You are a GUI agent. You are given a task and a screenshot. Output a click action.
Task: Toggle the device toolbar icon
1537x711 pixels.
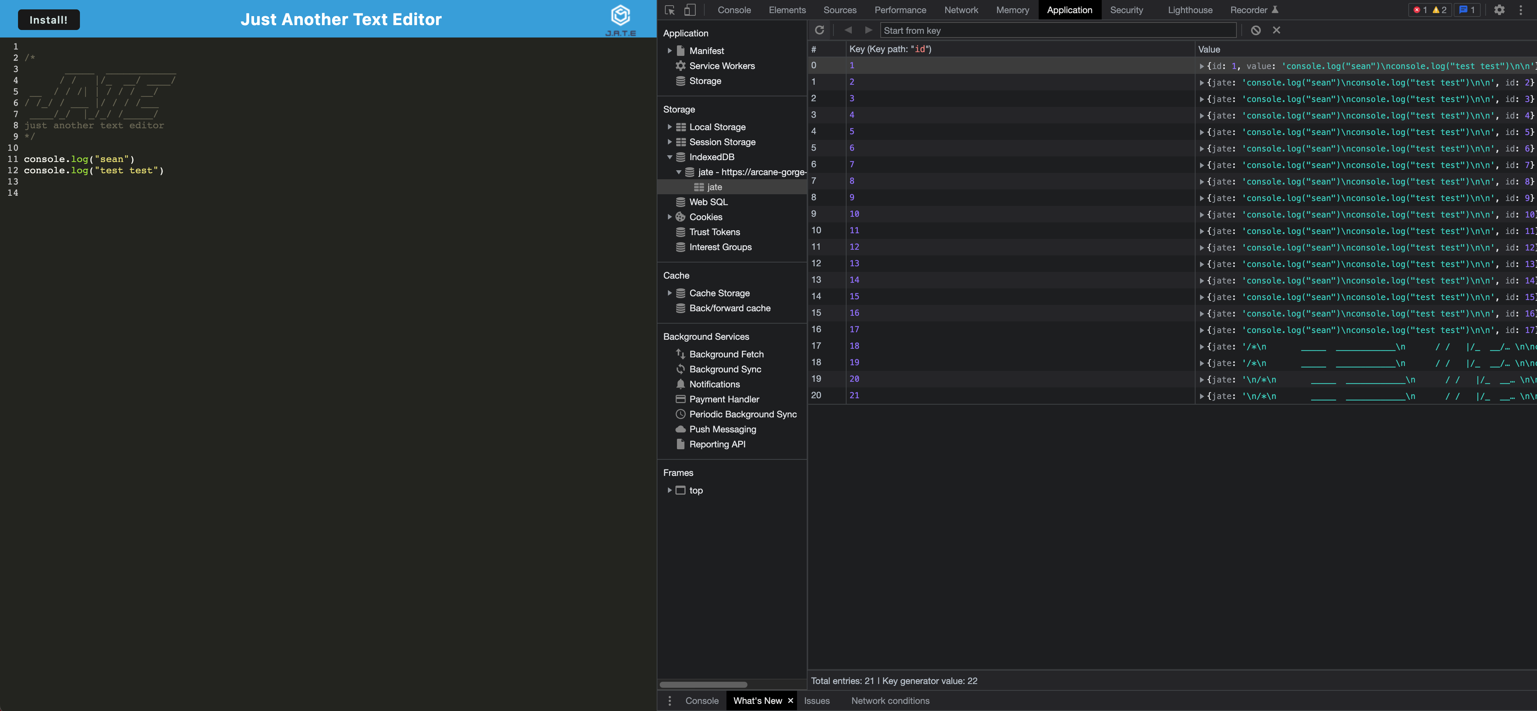point(690,10)
